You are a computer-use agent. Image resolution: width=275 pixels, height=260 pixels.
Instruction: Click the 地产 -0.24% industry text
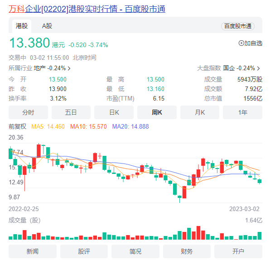click(x=50, y=68)
